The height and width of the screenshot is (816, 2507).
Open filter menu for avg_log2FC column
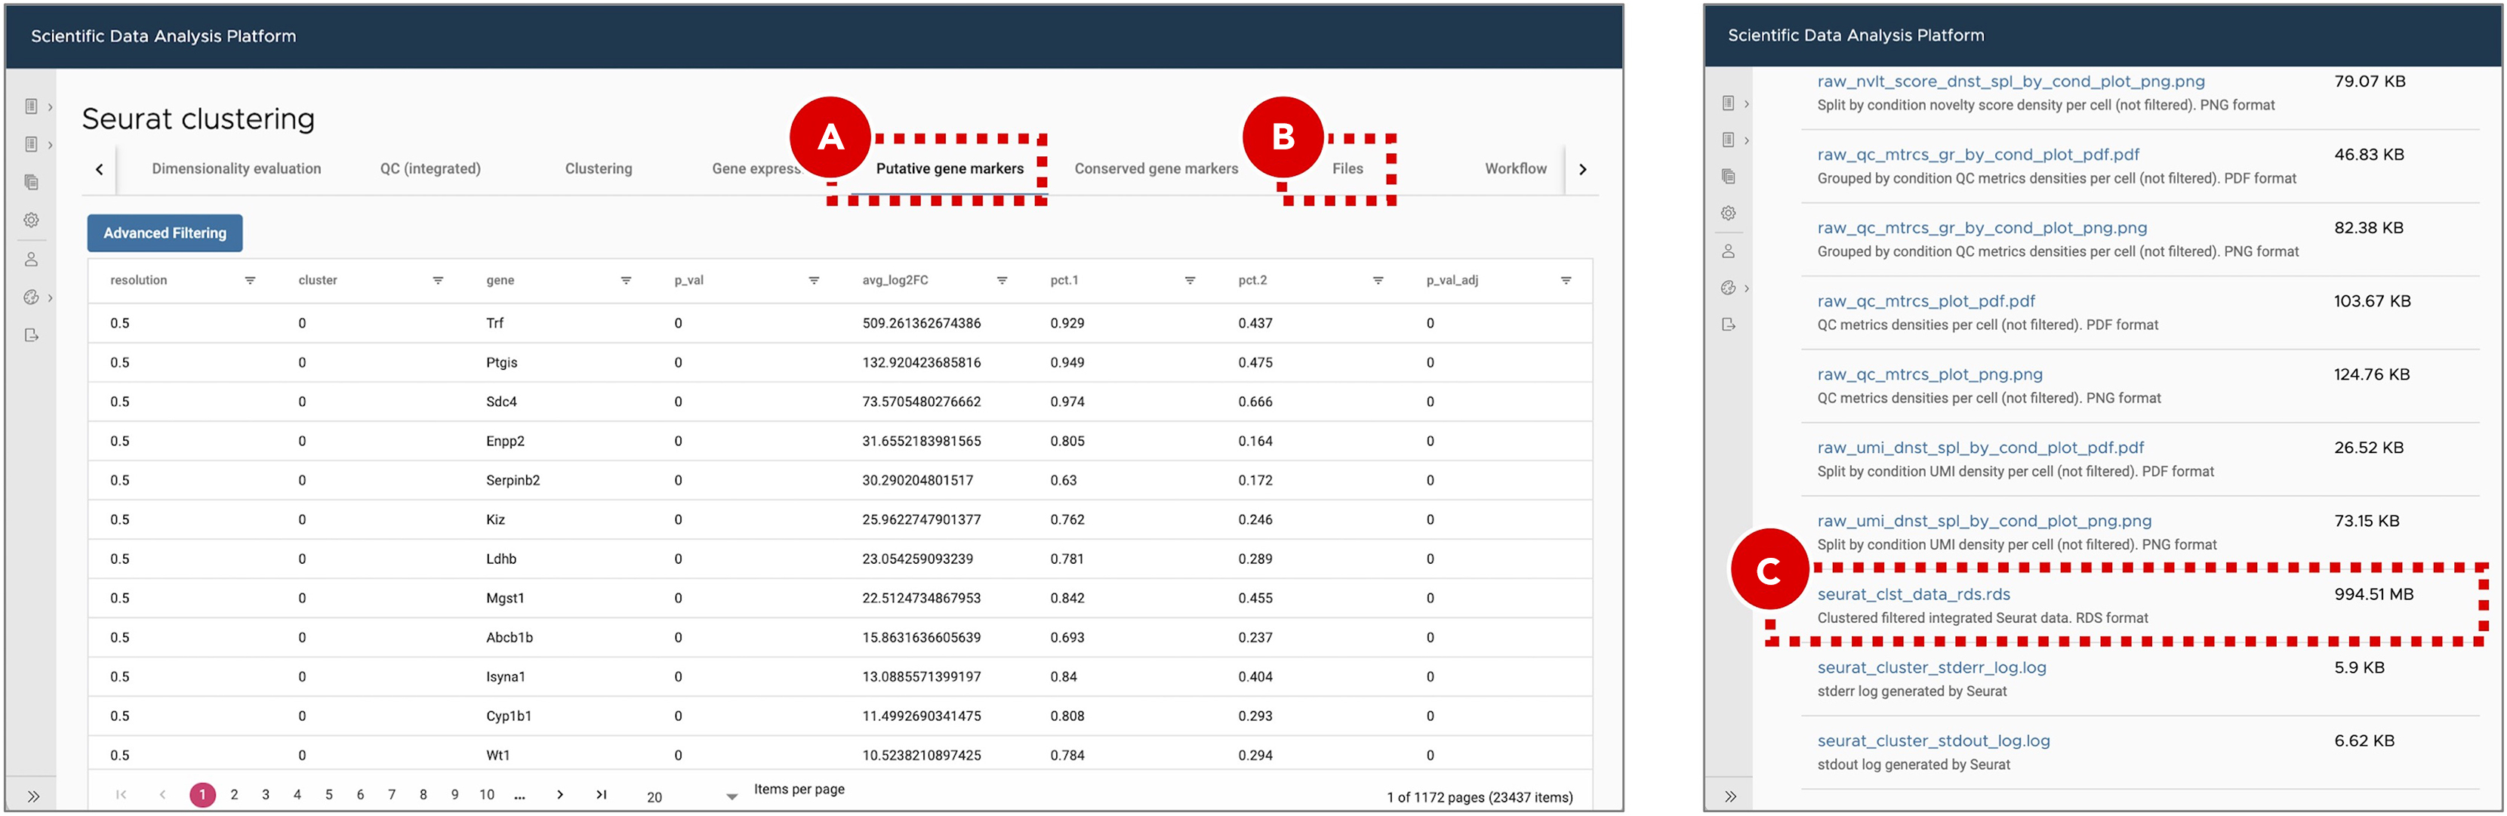point(1002,281)
